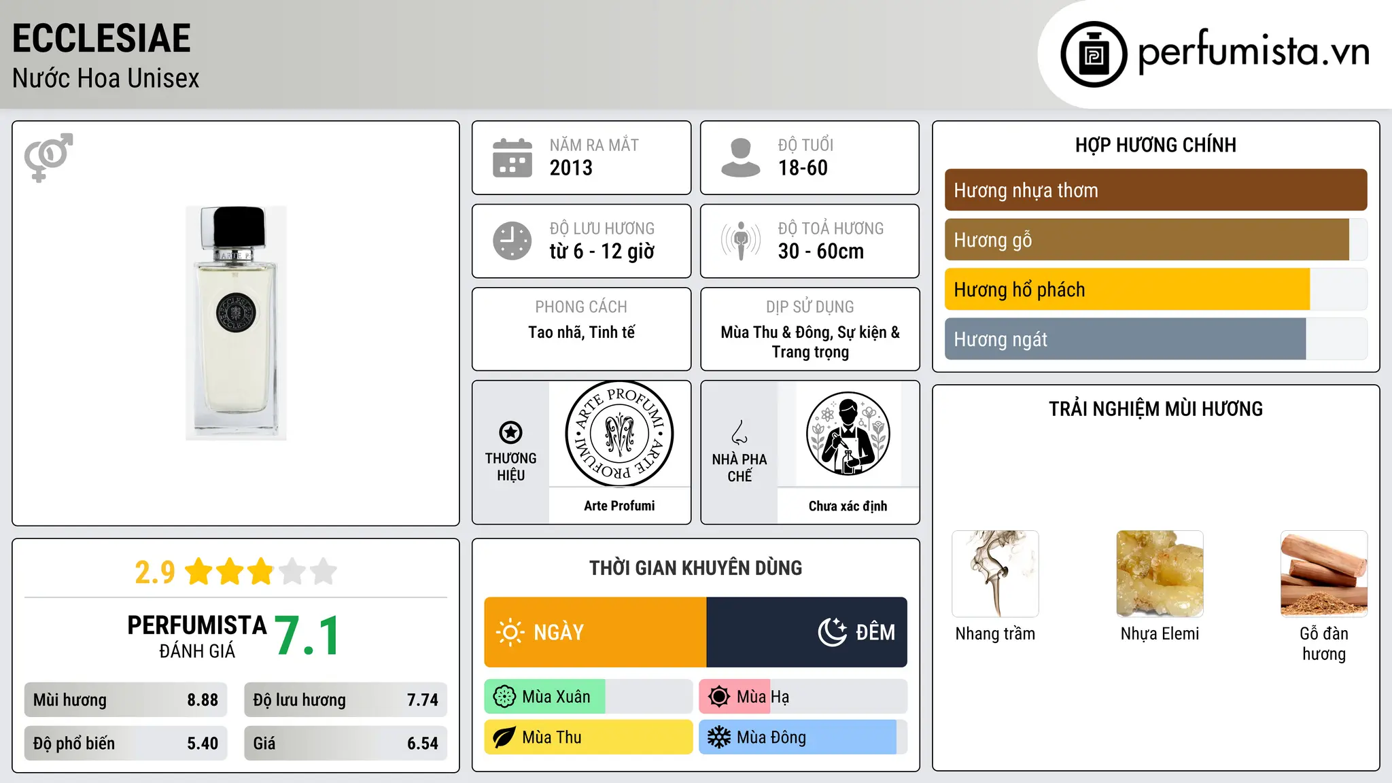
Task: Click the clock icon beside Độ lưu hương
Action: pos(512,241)
